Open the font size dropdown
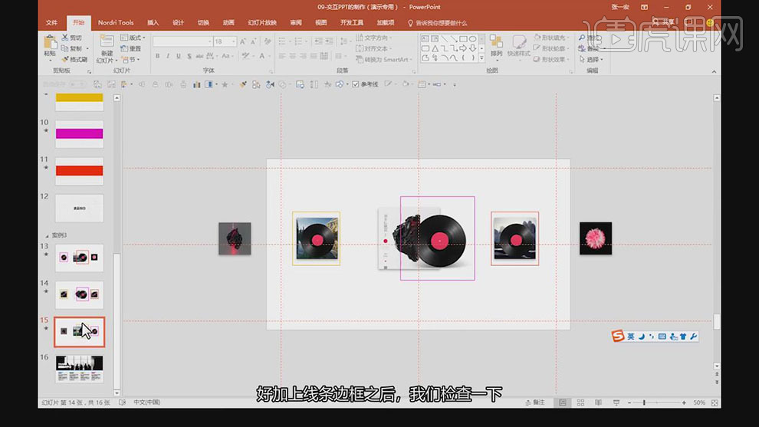This screenshot has width=759, height=427. [x=233, y=41]
